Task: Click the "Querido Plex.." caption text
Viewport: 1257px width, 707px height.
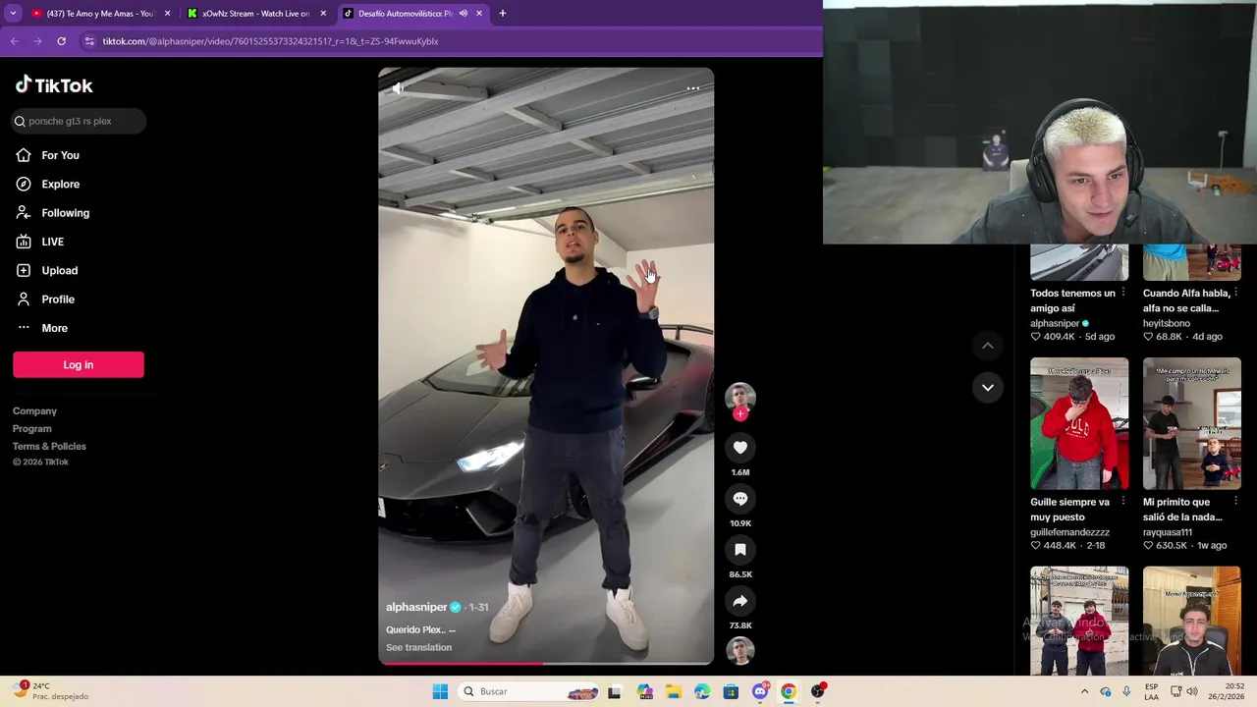Action: coord(416,630)
